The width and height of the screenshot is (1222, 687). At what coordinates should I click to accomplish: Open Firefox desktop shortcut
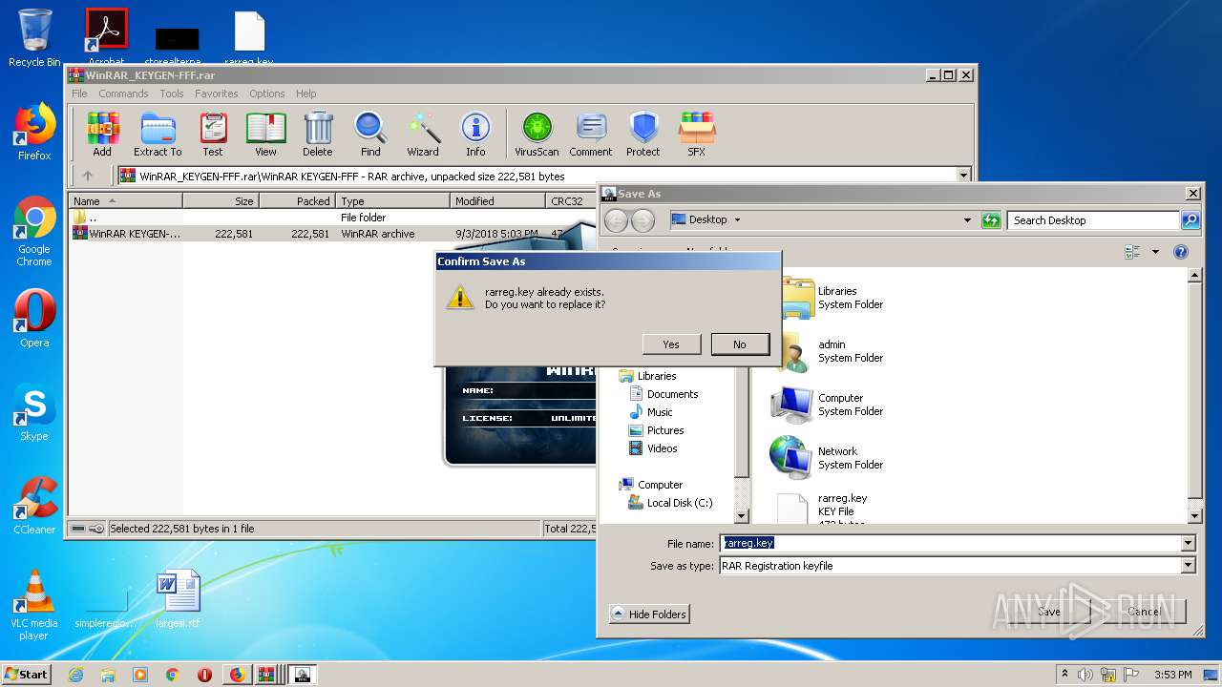[34, 132]
